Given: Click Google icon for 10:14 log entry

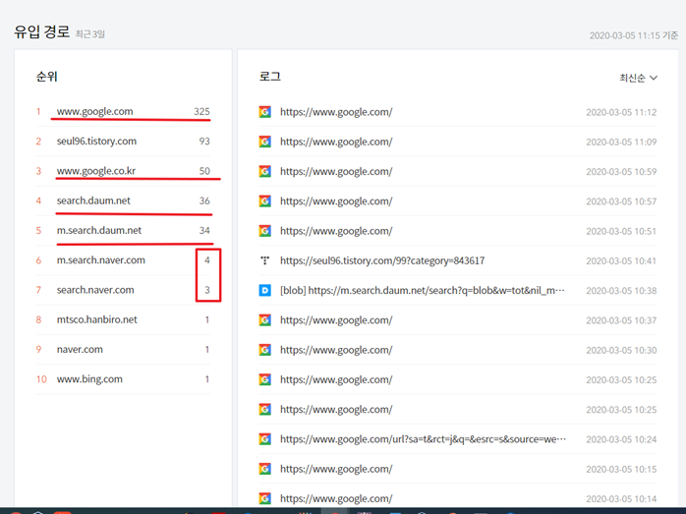Looking at the screenshot, I should 264,498.
